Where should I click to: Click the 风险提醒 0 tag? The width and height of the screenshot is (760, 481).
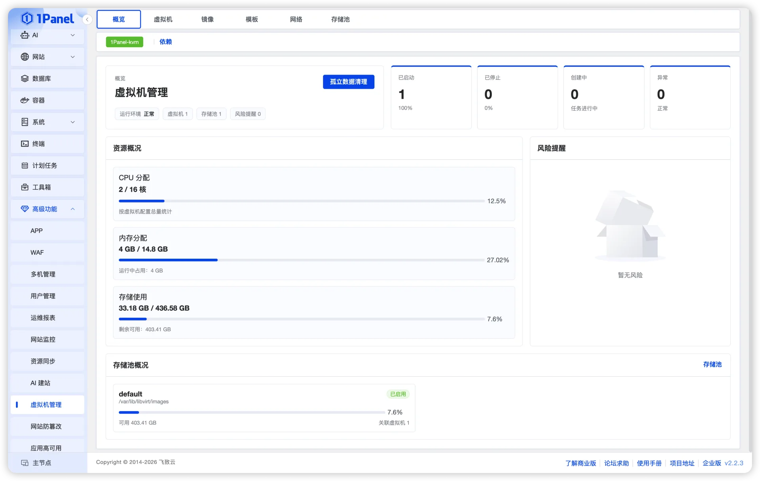click(x=248, y=114)
